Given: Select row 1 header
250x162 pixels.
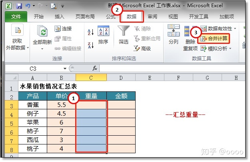Looking at the screenshot, I should (x=12, y=87).
